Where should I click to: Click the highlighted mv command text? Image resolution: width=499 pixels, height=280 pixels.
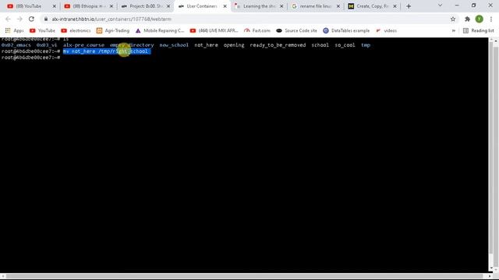[x=107, y=51]
